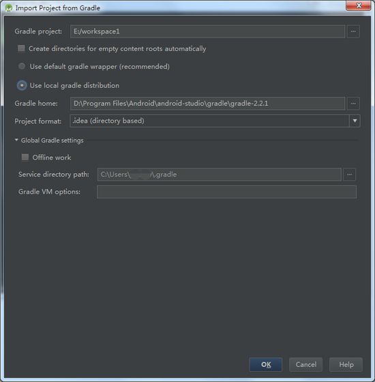Viewport: 375px width, 382px height.
Task: Click Android Studio icon in title bar
Action: tap(9, 8)
